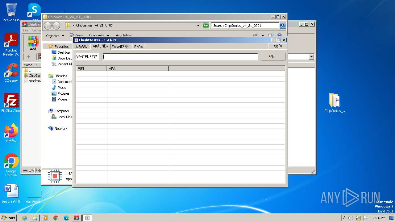Viewport: 395px width, 222px height.
Task: Click the New folder button
Action: tap(123, 36)
